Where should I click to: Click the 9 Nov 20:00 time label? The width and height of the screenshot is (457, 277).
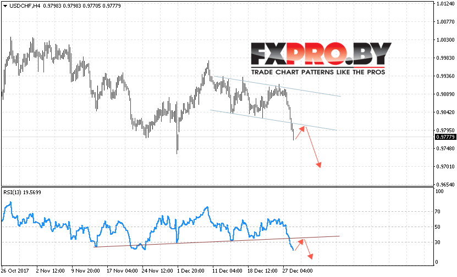[x=85, y=271]
